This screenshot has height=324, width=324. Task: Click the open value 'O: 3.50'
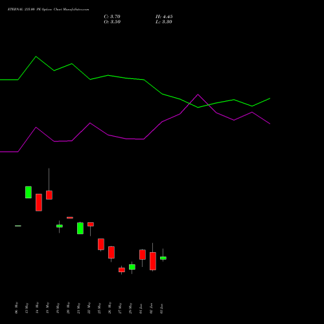pos(112,22)
